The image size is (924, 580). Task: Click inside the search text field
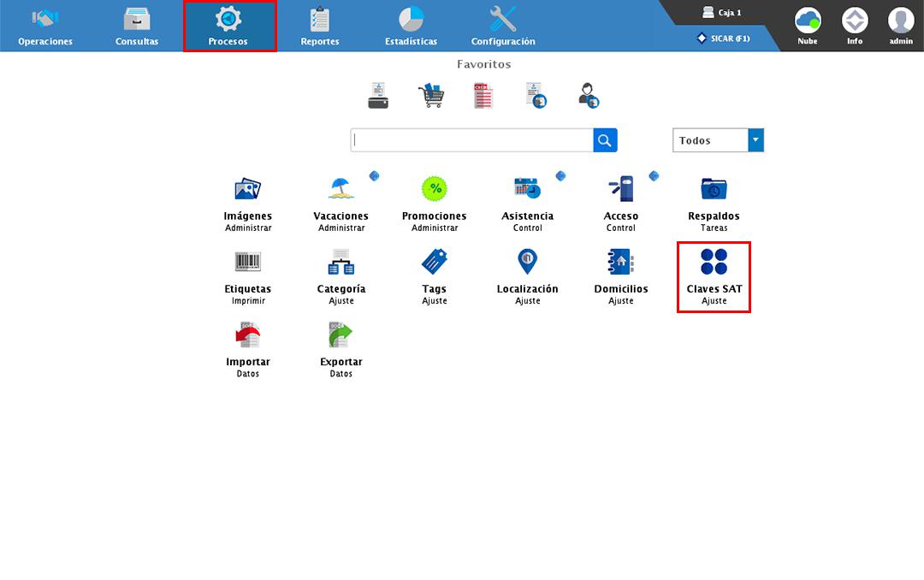[x=471, y=140]
